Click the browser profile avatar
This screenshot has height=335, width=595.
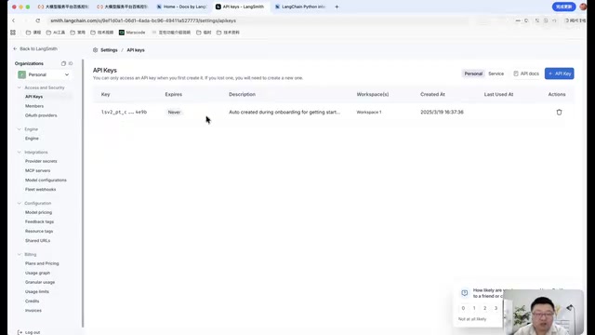pos(583,7)
